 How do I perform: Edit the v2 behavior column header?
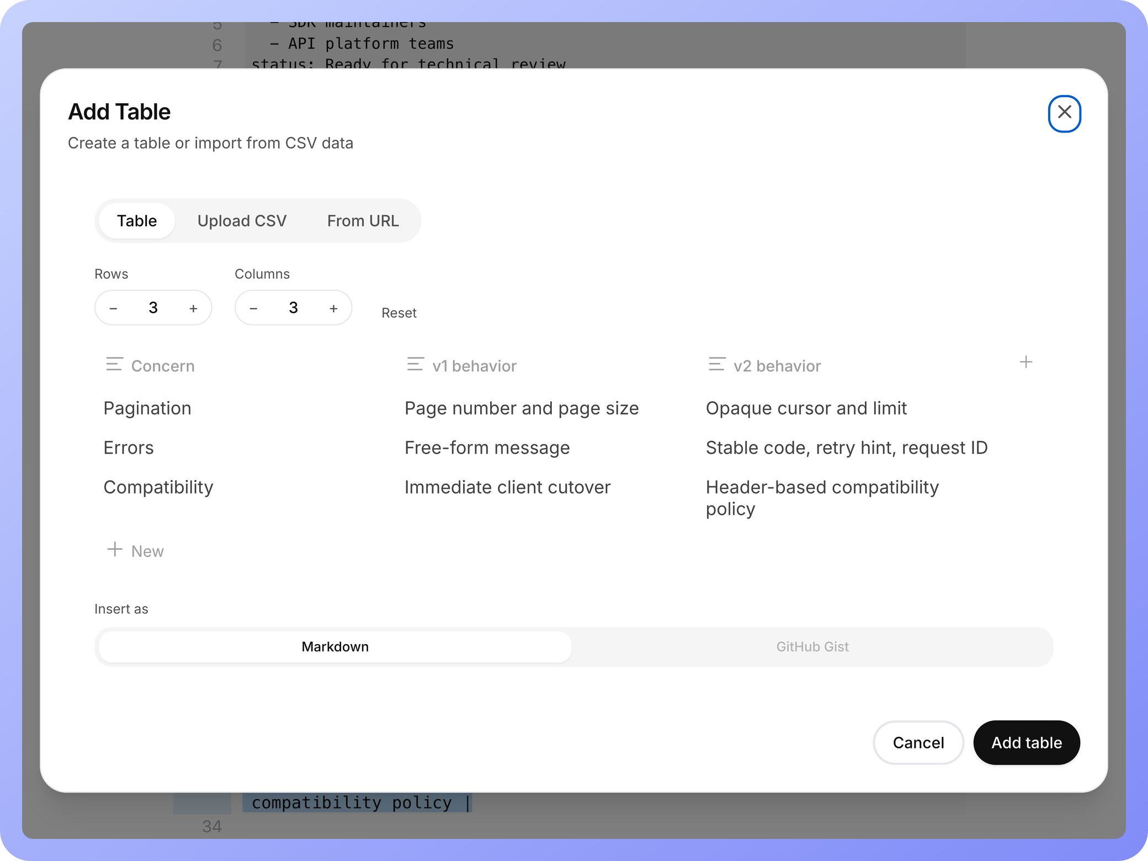pos(777,366)
